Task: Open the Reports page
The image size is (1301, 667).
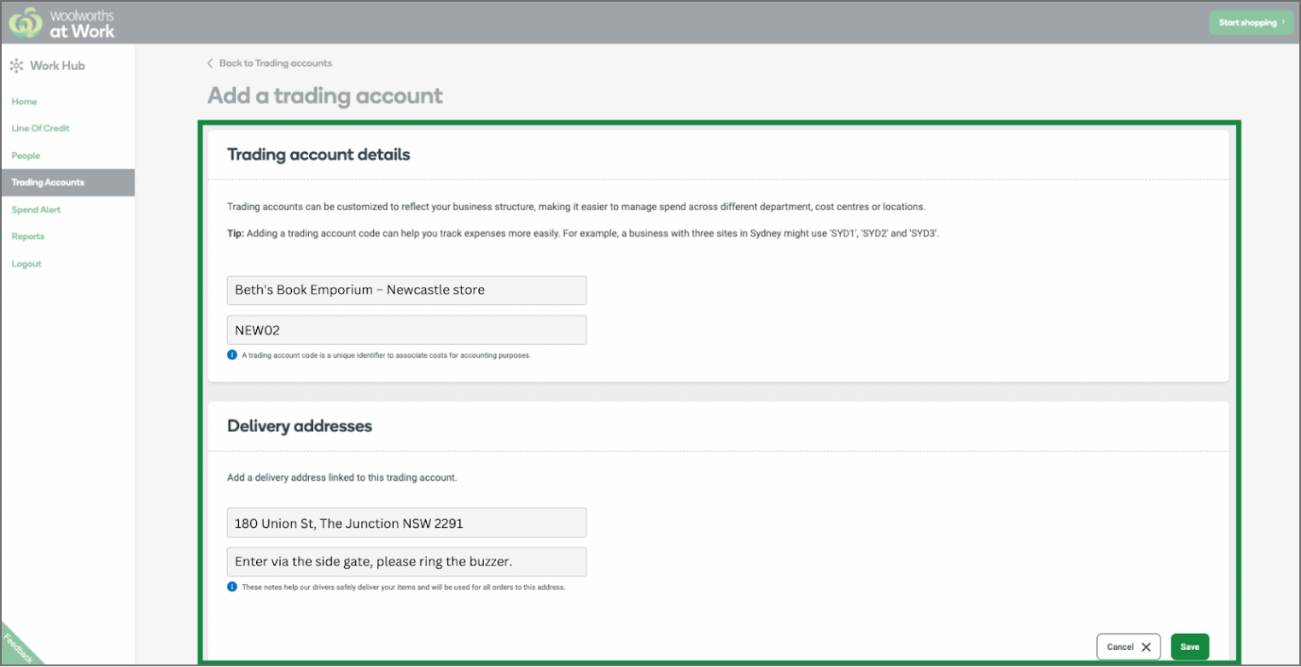Action: pyautogui.click(x=27, y=236)
